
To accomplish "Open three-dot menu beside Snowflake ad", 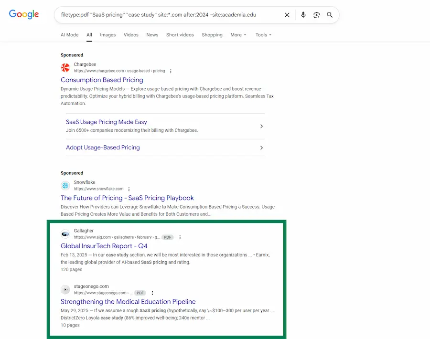I will (x=129, y=189).
